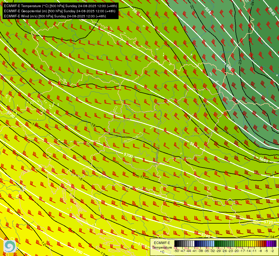Image resolution: width=279 pixels, height=256 pixels.
Task: Click the -35 value on legend scale
Action: click(x=206, y=251)
